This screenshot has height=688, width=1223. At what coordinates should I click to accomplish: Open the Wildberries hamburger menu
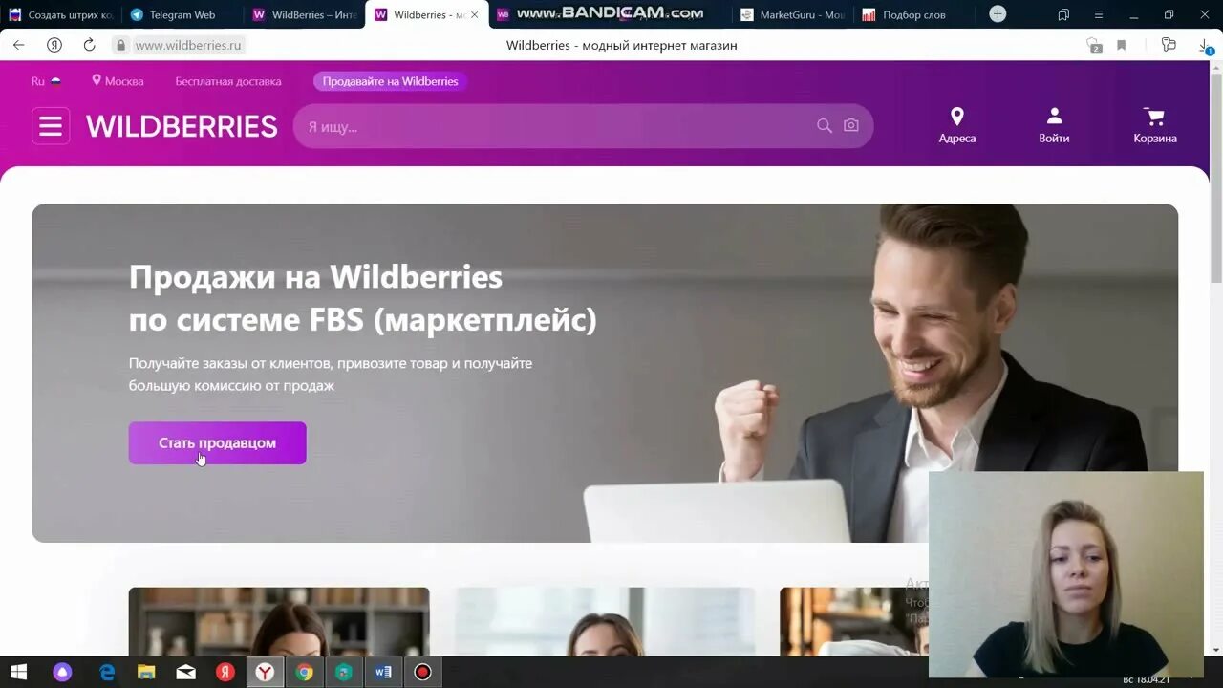click(x=51, y=126)
